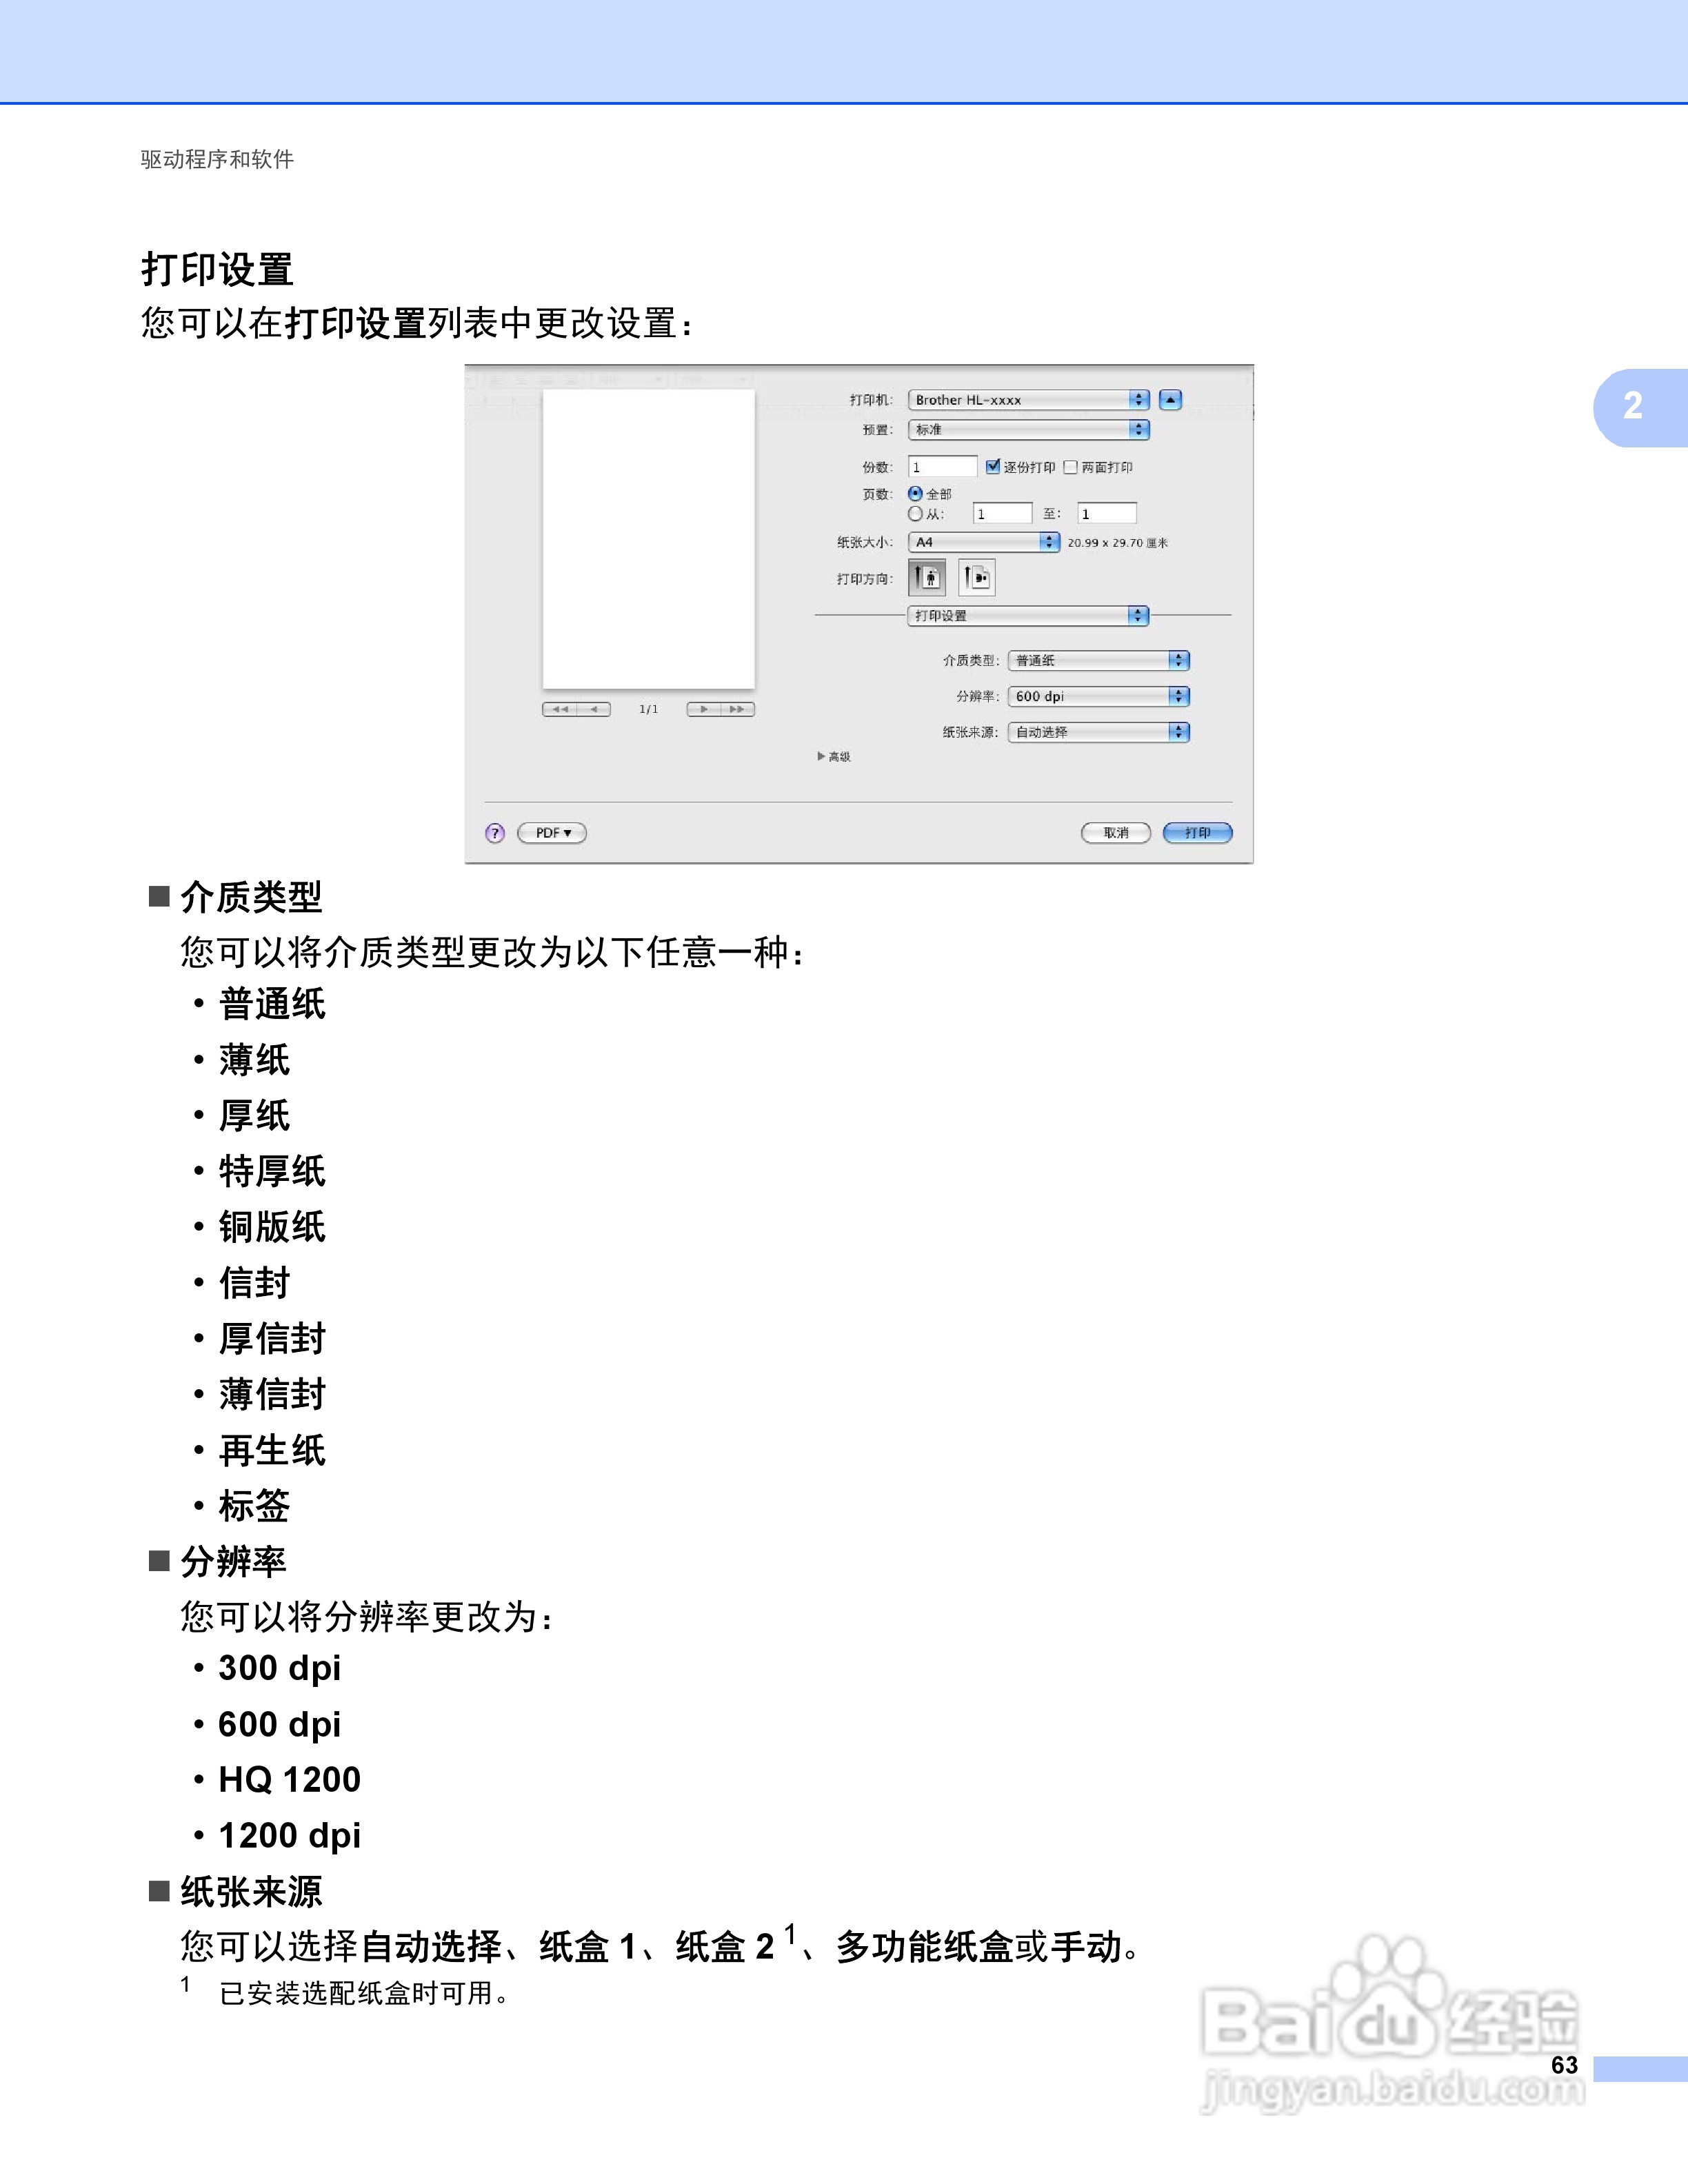Uncheck the 逐份打印 checkbox
The image size is (1688, 2184).
pyautogui.click(x=994, y=467)
